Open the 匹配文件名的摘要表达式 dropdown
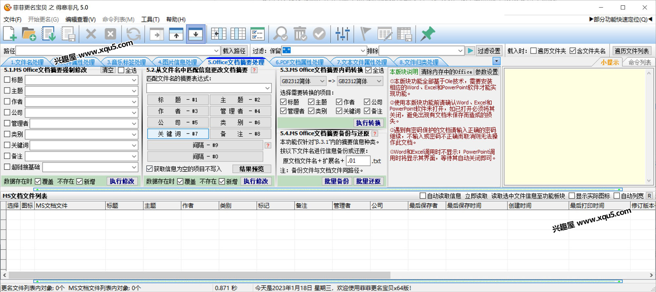656x292 pixels. coord(267,88)
